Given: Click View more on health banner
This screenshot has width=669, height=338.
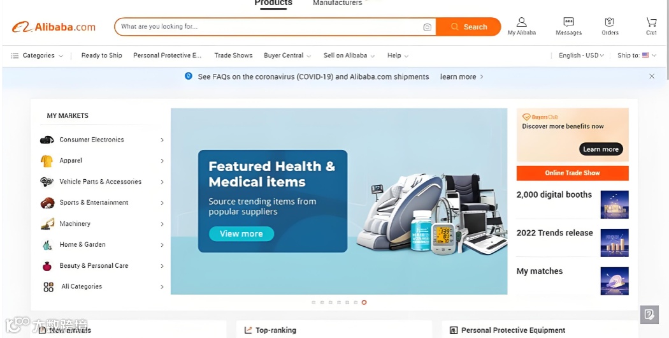Looking at the screenshot, I should coord(241,234).
